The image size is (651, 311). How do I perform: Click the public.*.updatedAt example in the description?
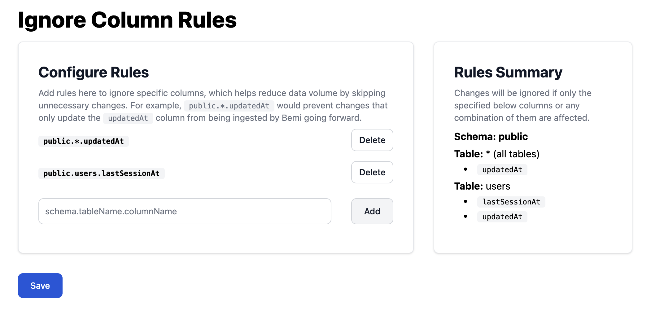tap(229, 106)
